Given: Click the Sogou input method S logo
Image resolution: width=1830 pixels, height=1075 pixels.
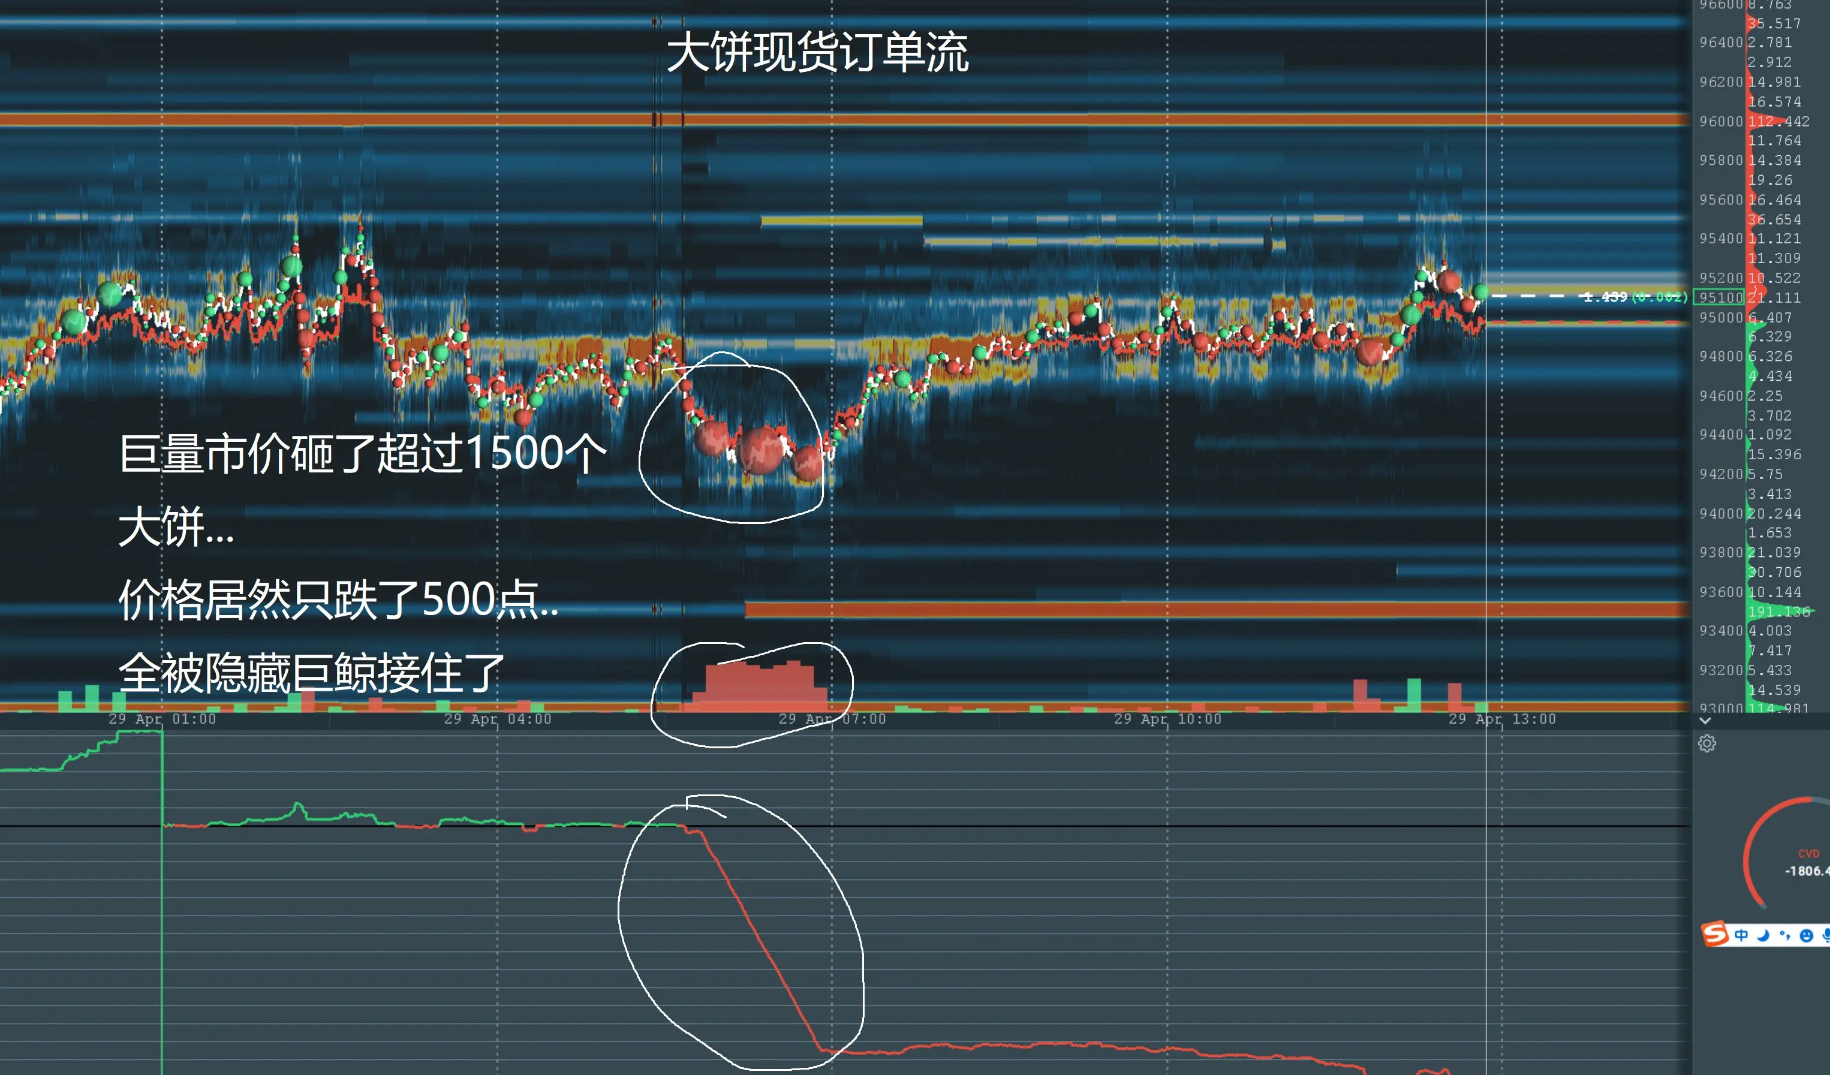Looking at the screenshot, I should [x=1715, y=934].
